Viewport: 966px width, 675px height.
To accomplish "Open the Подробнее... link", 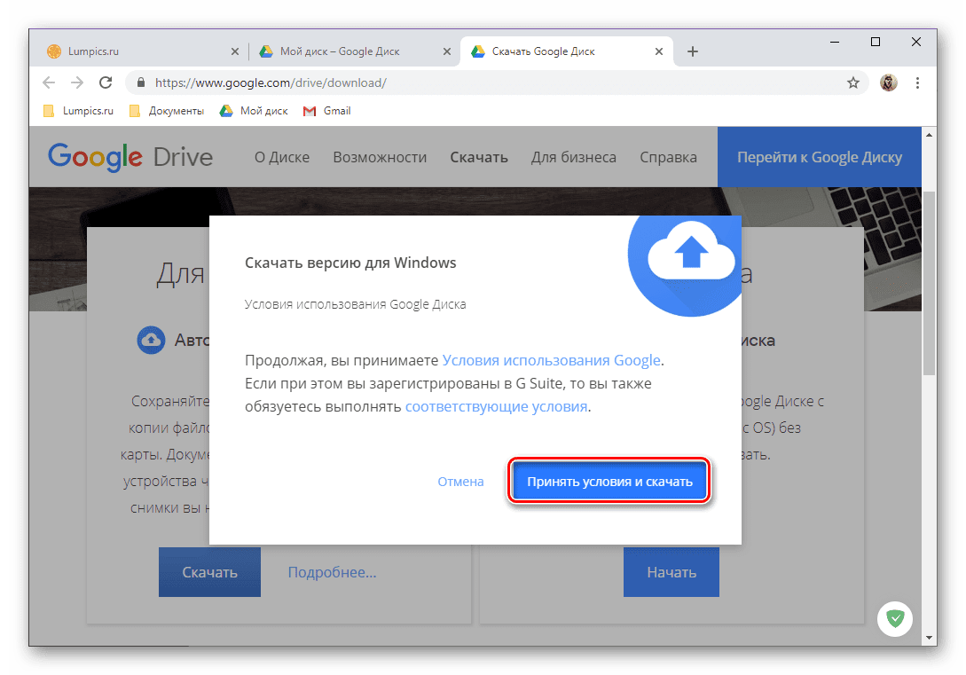I will [332, 572].
